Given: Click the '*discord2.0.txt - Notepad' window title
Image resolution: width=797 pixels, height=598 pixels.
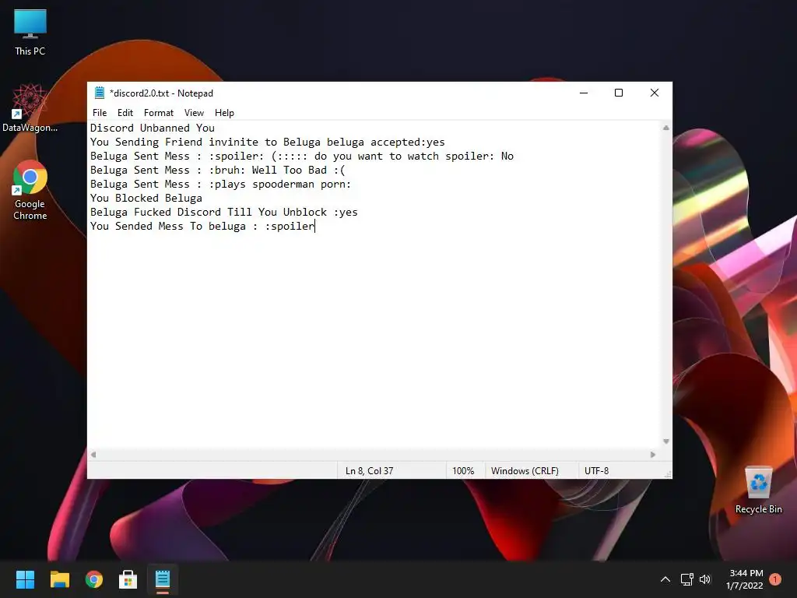Looking at the screenshot, I should pos(162,93).
